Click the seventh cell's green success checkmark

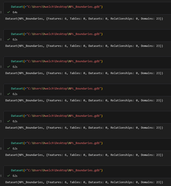point(8,175)
